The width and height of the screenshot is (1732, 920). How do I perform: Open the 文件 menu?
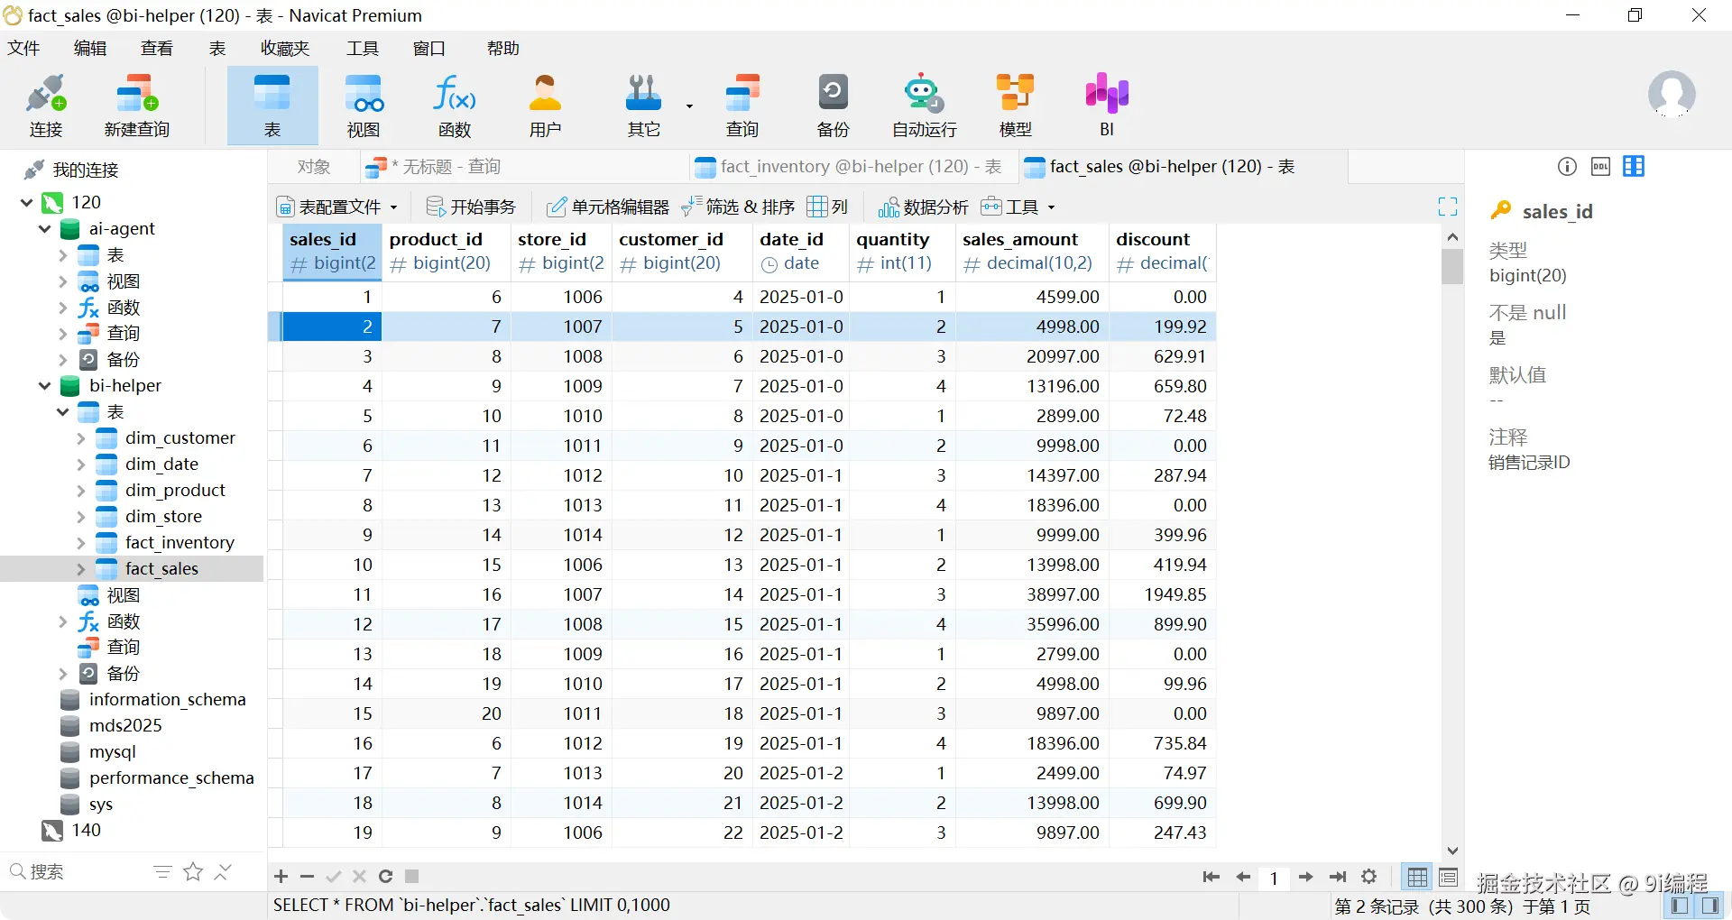(23, 48)
